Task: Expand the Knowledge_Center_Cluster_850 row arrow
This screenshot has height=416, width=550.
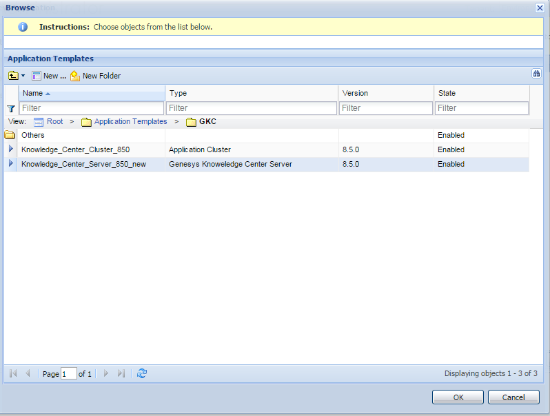Action: [11, 149]
